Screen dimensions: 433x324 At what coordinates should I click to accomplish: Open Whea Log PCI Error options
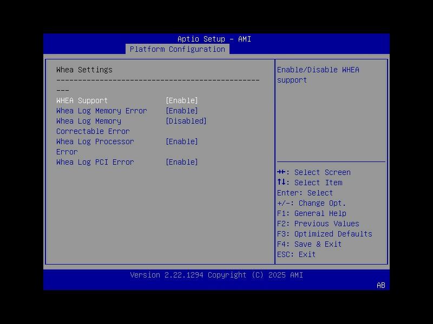click(x=182, y=162)
